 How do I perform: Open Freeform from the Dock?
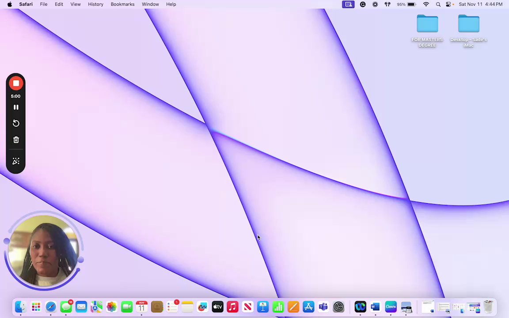[x=202, y=307]
